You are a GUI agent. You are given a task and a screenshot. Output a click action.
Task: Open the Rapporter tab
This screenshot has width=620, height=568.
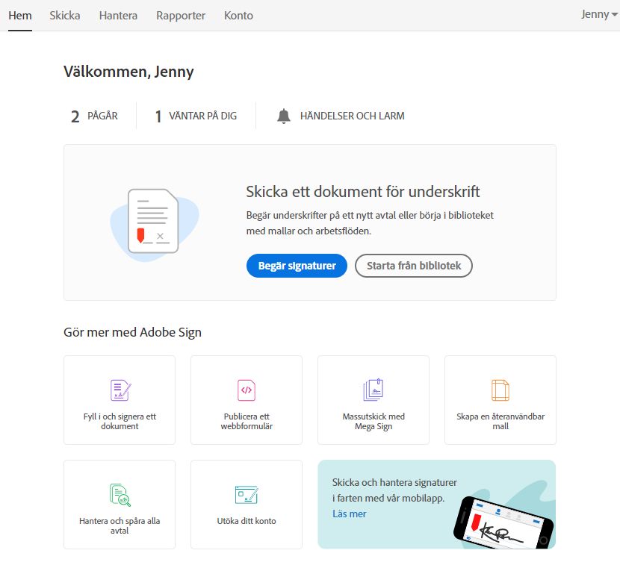[181, 16]
